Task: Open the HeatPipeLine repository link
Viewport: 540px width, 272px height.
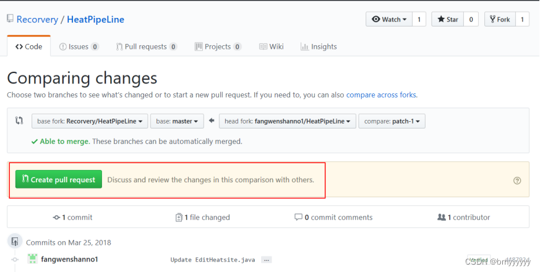Action: coord(95,19)
